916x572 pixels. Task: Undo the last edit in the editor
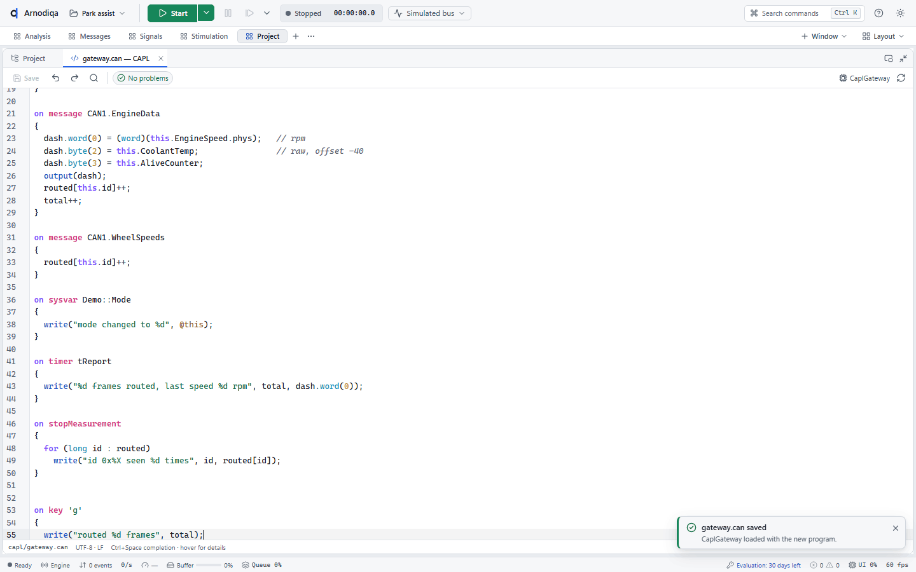click(56, 78)
